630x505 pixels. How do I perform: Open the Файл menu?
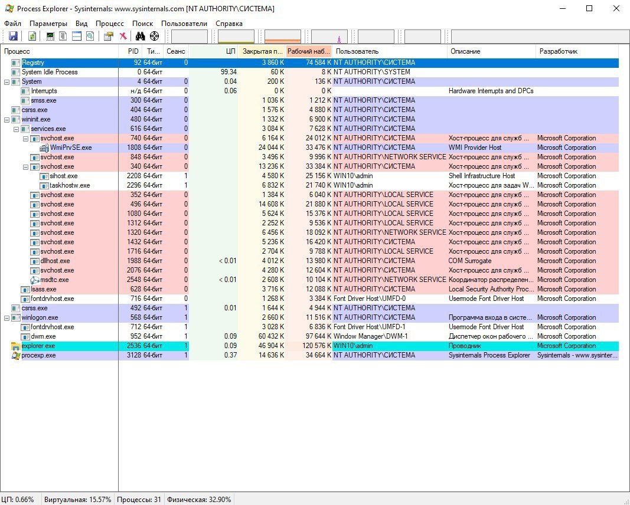[12, 23]
